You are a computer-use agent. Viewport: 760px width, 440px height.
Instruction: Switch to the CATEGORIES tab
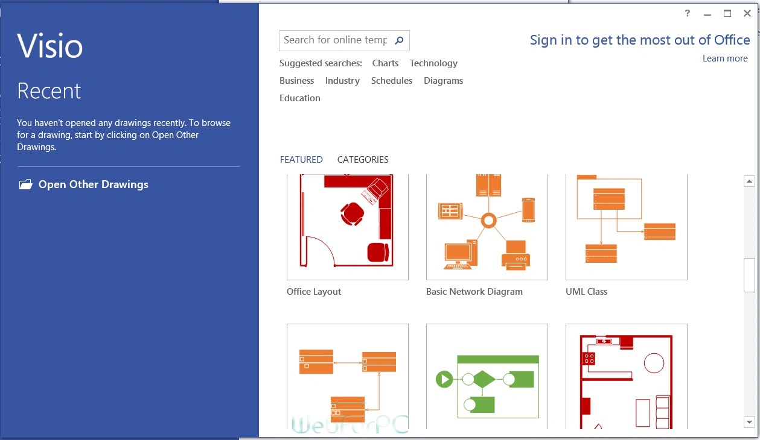(363, 160)
